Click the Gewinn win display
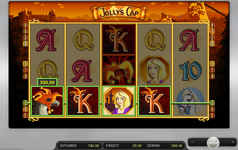The width and height of the screenshot is (238, 150). [165, 146]
